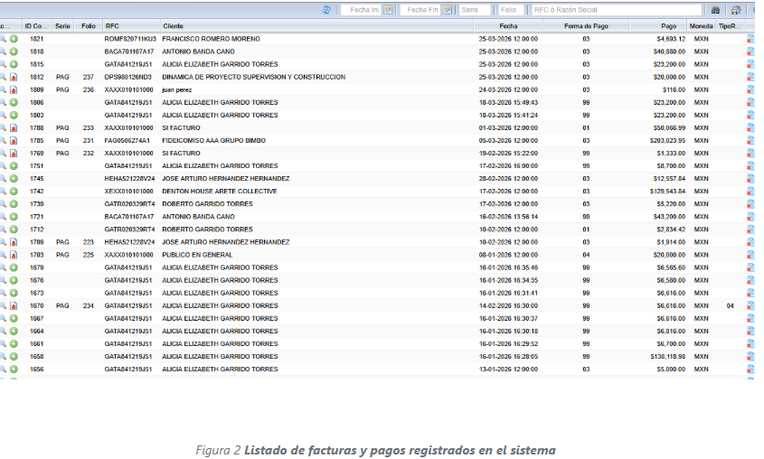This screenshot has height=459, width=764.
Task: Click the refresh icon in the toolbar
Action: (x=326, y=10)
